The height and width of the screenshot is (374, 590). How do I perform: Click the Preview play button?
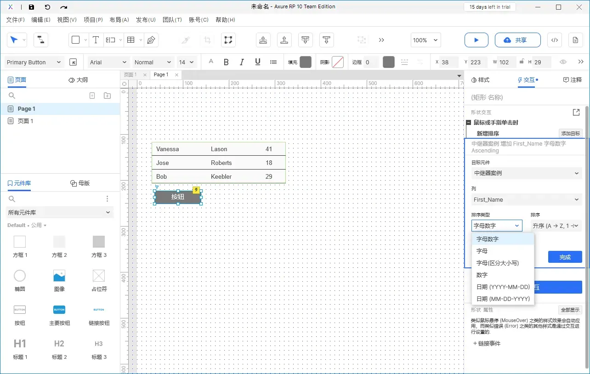(x=476, y=40)
